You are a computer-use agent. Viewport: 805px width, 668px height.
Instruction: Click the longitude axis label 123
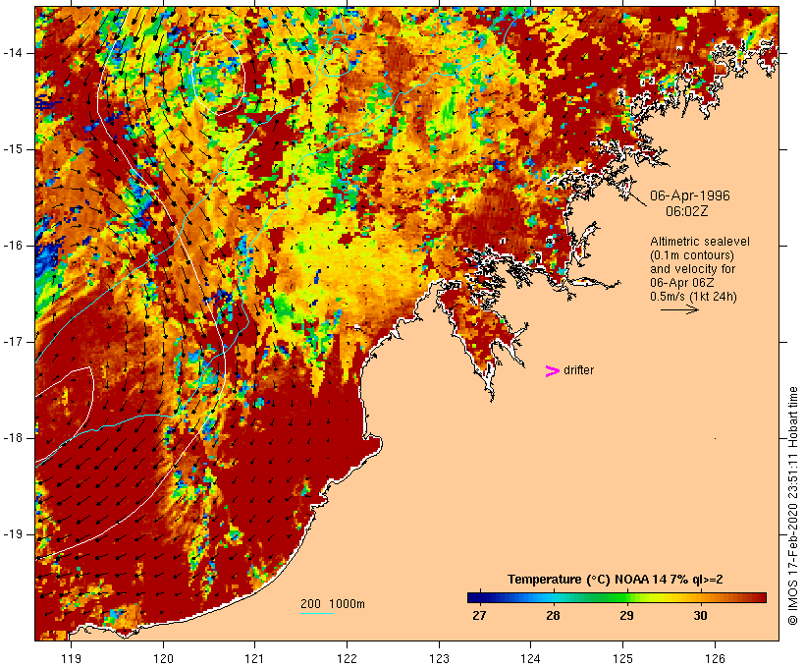439,658
